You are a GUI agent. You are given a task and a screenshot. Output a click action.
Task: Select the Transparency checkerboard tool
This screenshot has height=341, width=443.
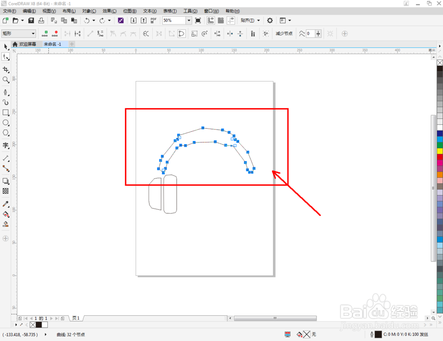coord(6,191)
